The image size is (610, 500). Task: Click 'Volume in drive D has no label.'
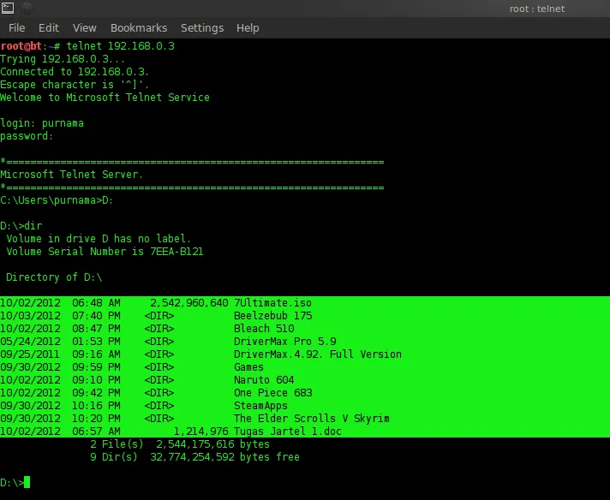click(99, 239)
